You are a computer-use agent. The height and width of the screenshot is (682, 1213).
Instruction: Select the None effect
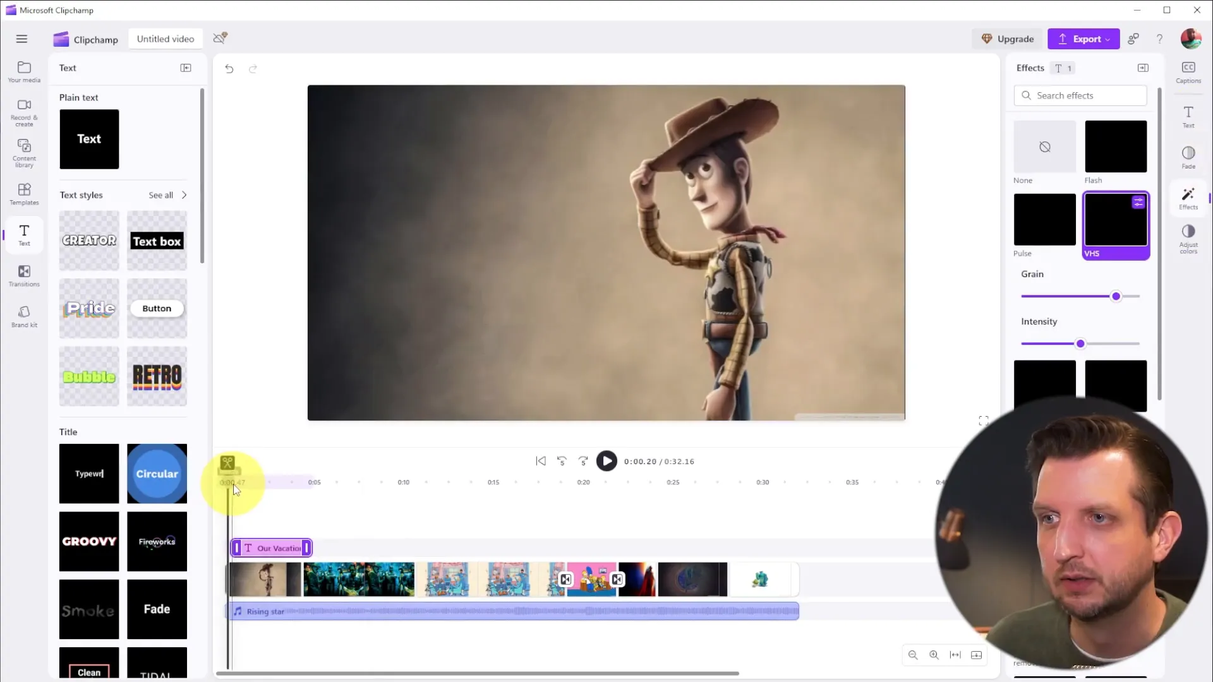click(1044, 147)
